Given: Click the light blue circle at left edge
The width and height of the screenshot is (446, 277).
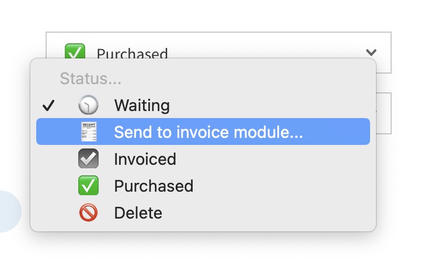Looking at the screenshot, I should pos(8,211).
